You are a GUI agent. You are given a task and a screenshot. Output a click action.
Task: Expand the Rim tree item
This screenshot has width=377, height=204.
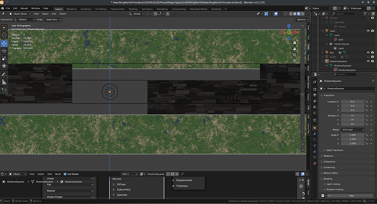pyautogui.click(x=323, y=53)
